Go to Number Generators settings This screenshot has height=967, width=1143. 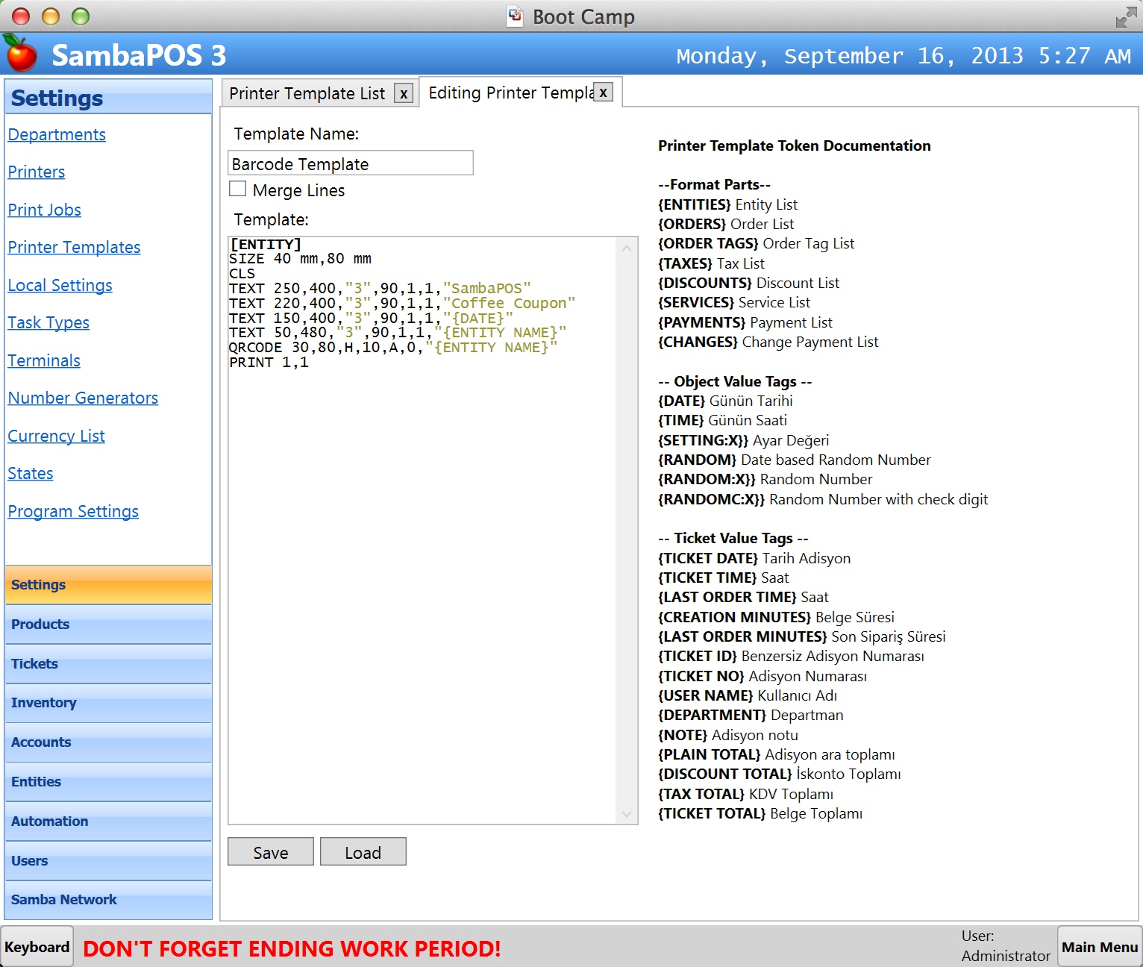pyautogui.click(x=83, y=398)
